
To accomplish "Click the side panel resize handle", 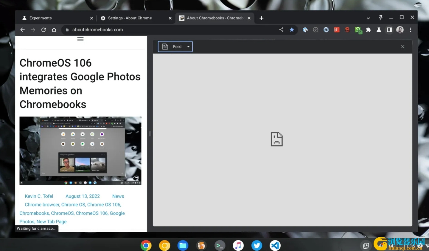I will click(150, 134).
